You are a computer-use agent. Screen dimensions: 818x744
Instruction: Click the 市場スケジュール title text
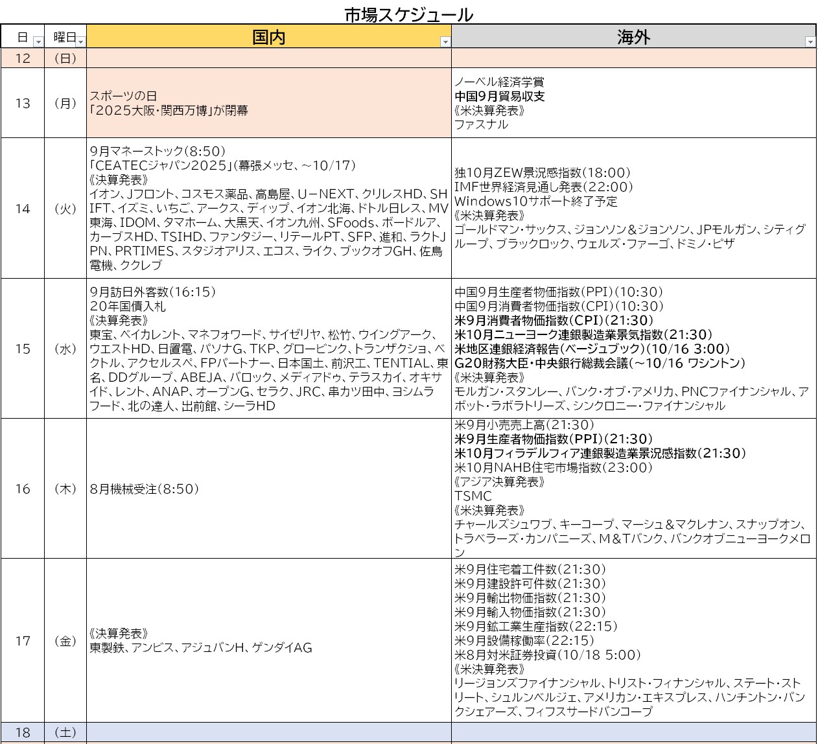pos(408,14)
